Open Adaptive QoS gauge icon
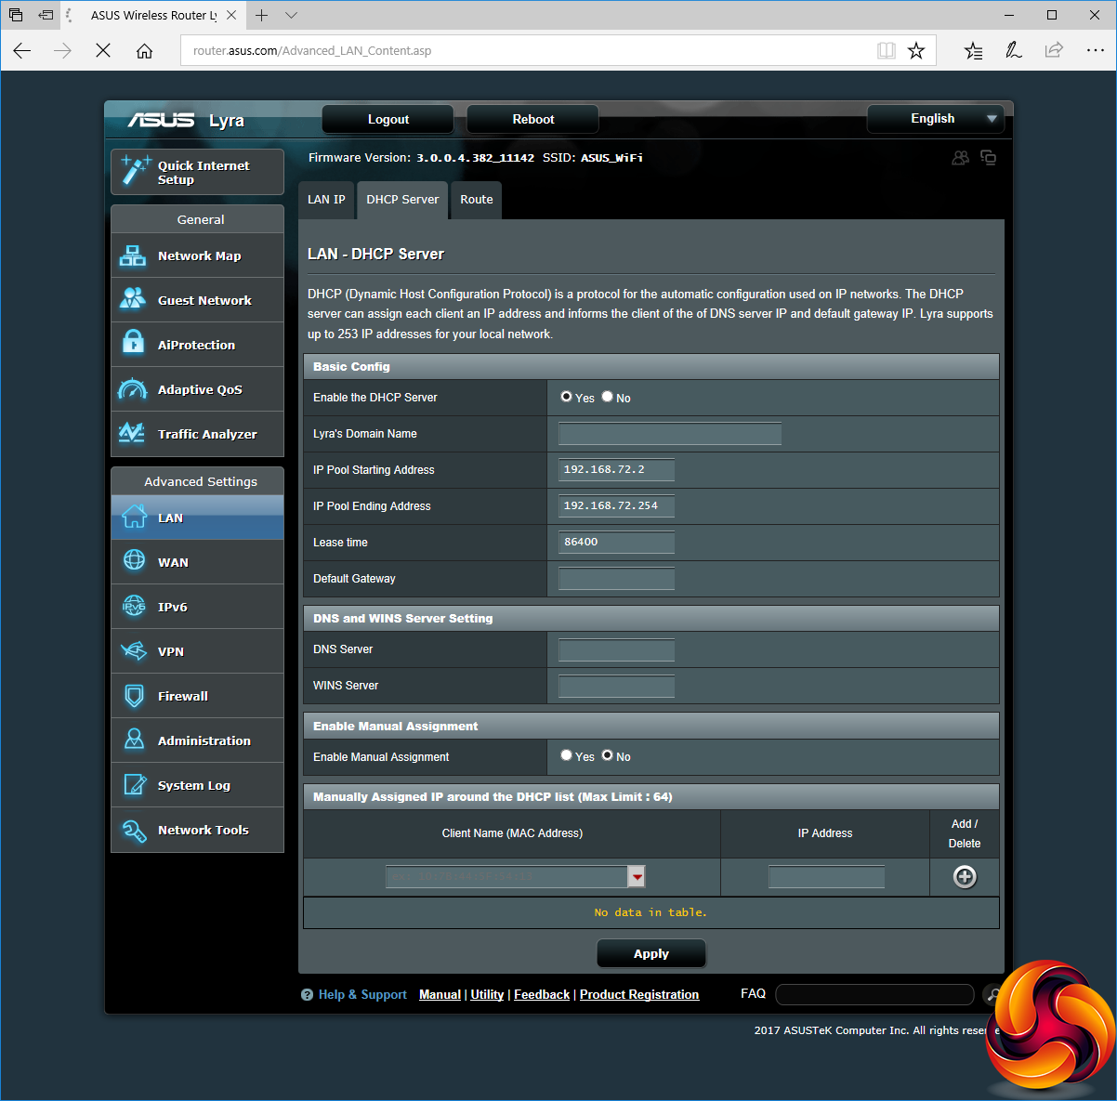Viewport: 1117px width, 1101px height. coord(133,389)
